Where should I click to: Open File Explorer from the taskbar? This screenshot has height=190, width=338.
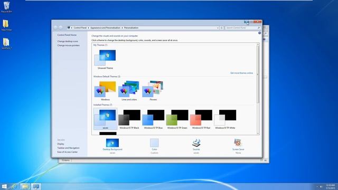(x=25, y=186)
